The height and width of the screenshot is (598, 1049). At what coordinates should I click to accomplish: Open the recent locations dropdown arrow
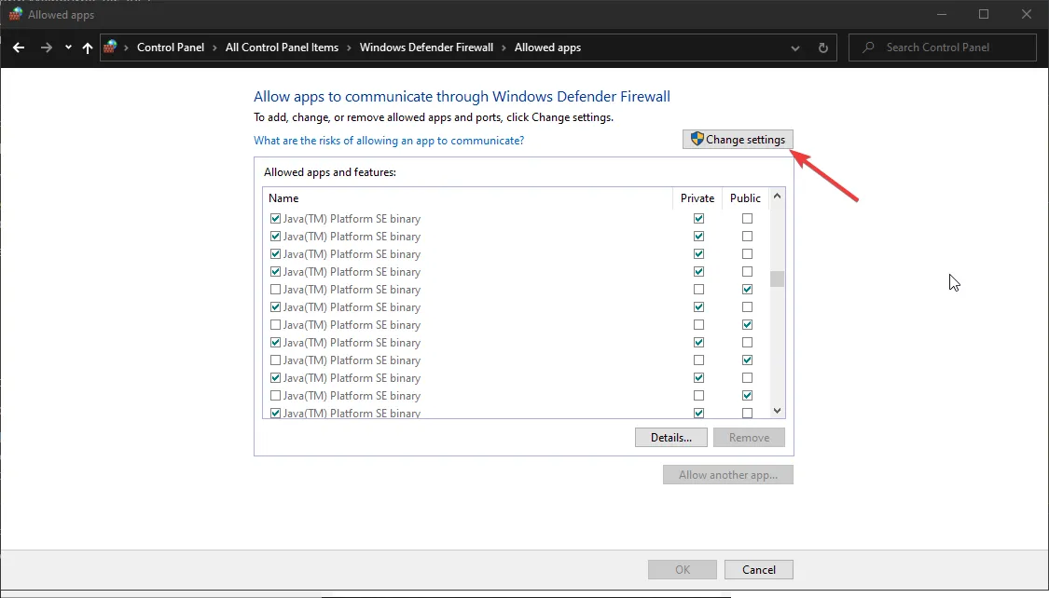[x=68, y=48]
